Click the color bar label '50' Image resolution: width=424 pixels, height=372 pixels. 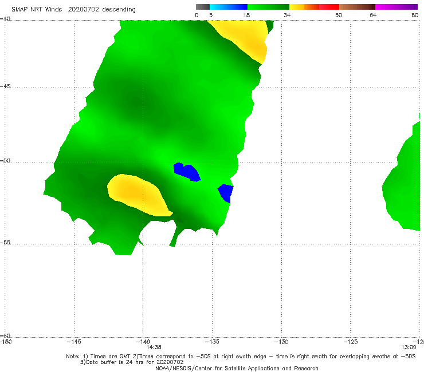(339, 15)
